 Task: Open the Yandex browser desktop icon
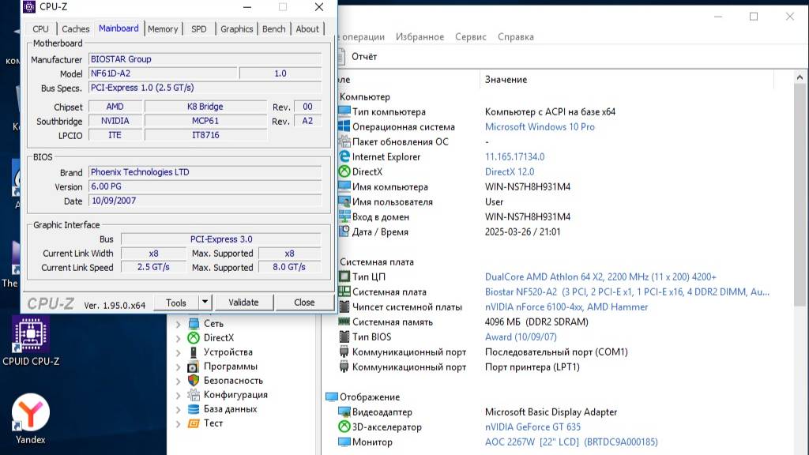point(31,419)
